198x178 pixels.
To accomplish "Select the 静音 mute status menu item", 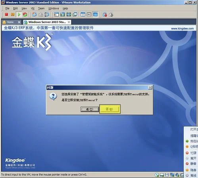I will [x=191, y=164].
